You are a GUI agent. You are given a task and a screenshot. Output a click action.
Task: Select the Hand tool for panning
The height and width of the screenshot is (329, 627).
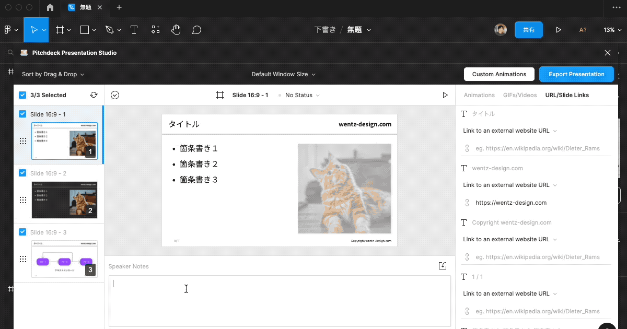pos(176,30)
